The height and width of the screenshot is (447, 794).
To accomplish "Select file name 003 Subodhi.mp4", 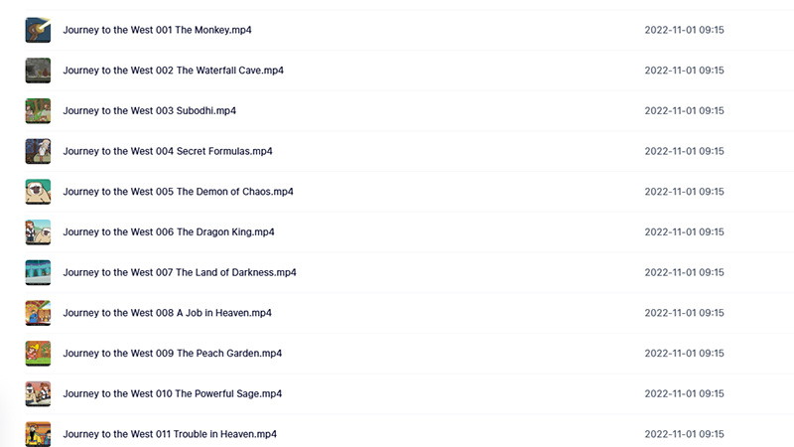I will [x=150, y=111].
